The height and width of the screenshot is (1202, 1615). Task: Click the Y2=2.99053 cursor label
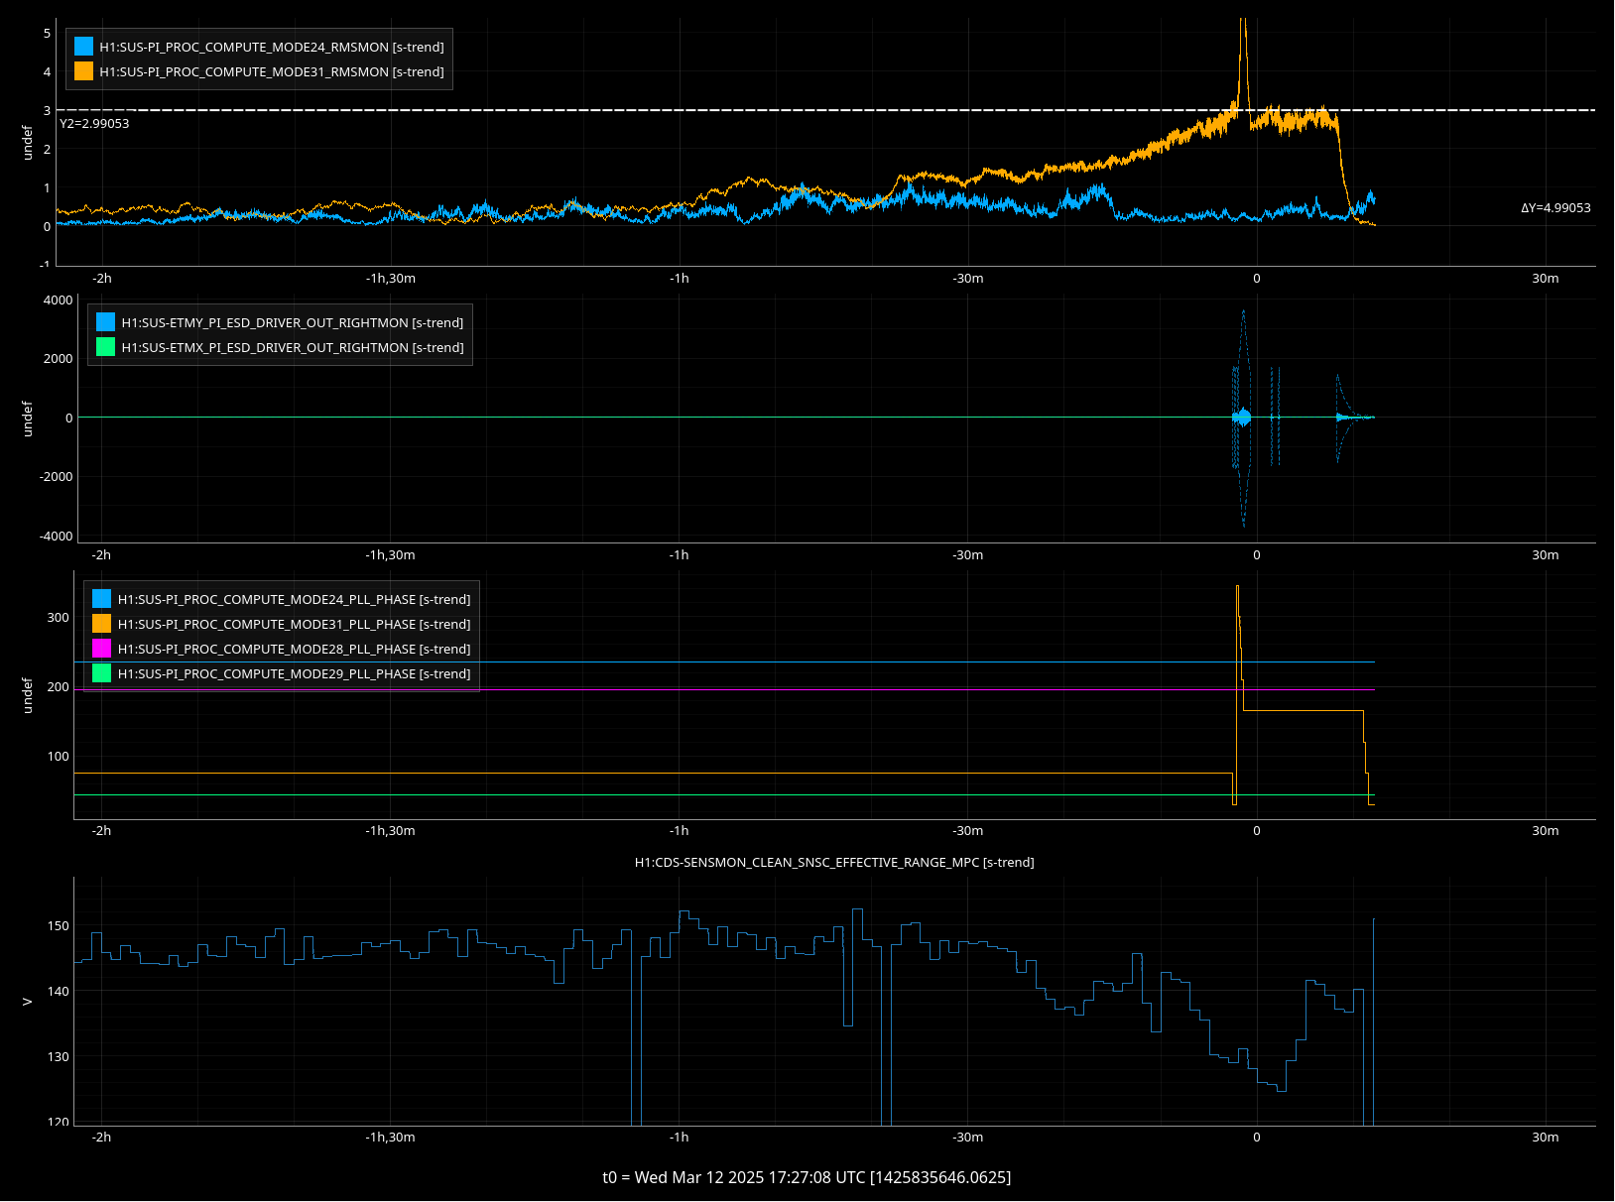pos(94,124)
